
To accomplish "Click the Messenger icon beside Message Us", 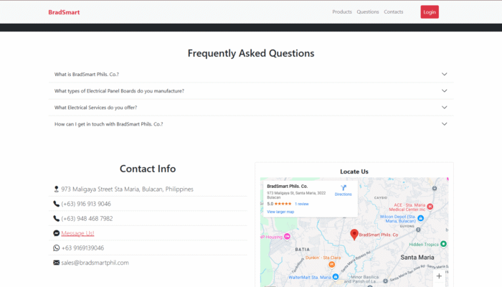I will (57, 233).
